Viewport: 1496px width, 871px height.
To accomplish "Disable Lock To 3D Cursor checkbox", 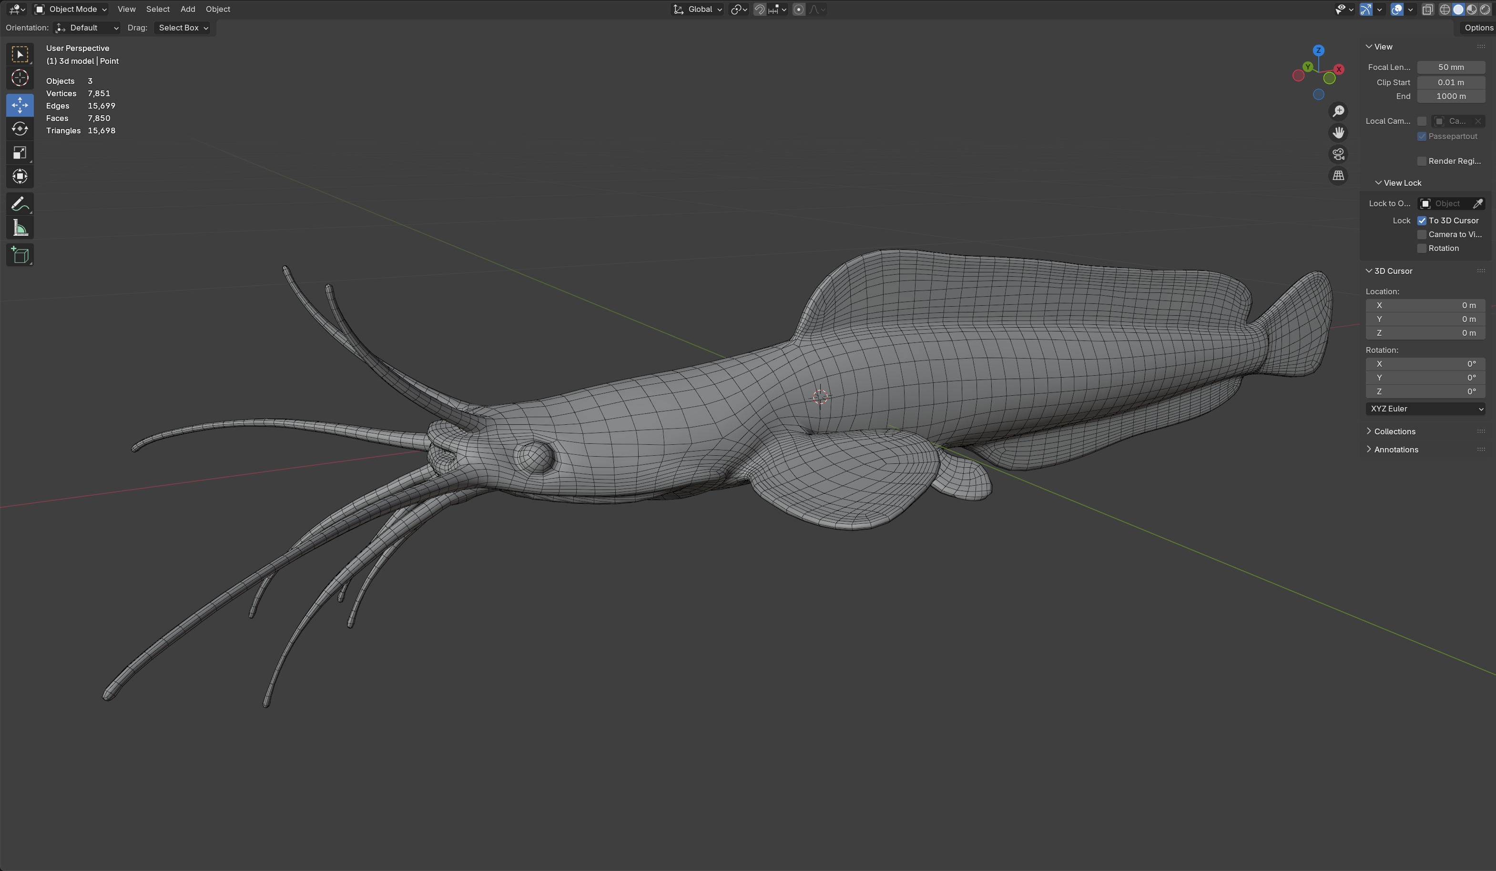I will [1422, 220].
